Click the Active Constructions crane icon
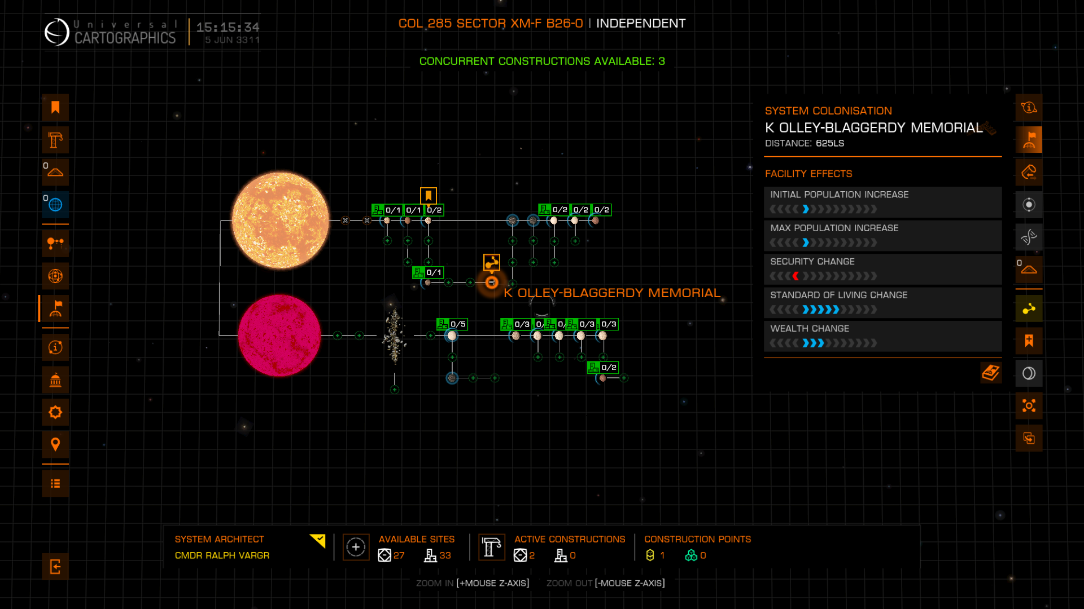 (x=491, y=547)
